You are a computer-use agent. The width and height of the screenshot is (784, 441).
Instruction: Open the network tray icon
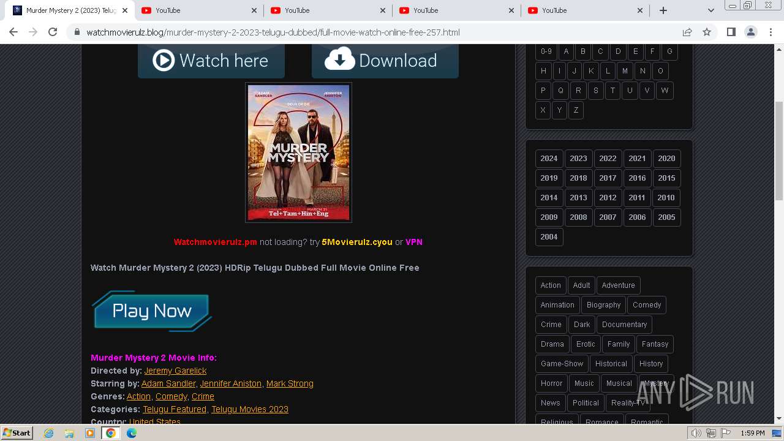pyautogui.click(x=711, y=433)
